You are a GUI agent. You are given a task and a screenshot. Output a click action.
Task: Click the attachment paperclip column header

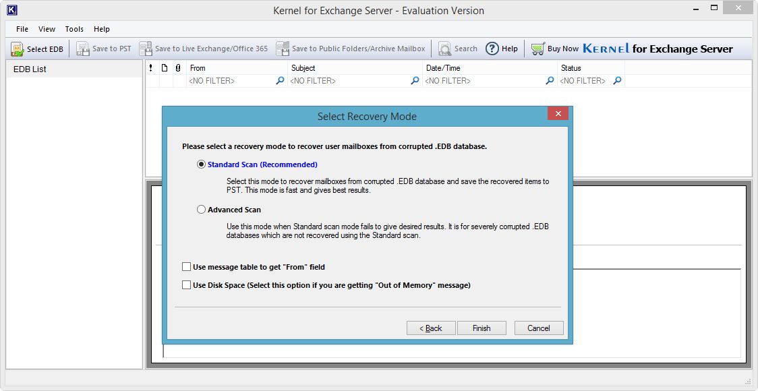(x=178, y=68)
